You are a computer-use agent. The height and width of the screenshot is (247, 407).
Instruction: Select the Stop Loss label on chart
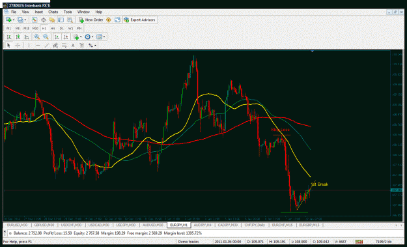click(x=280, y=130)
